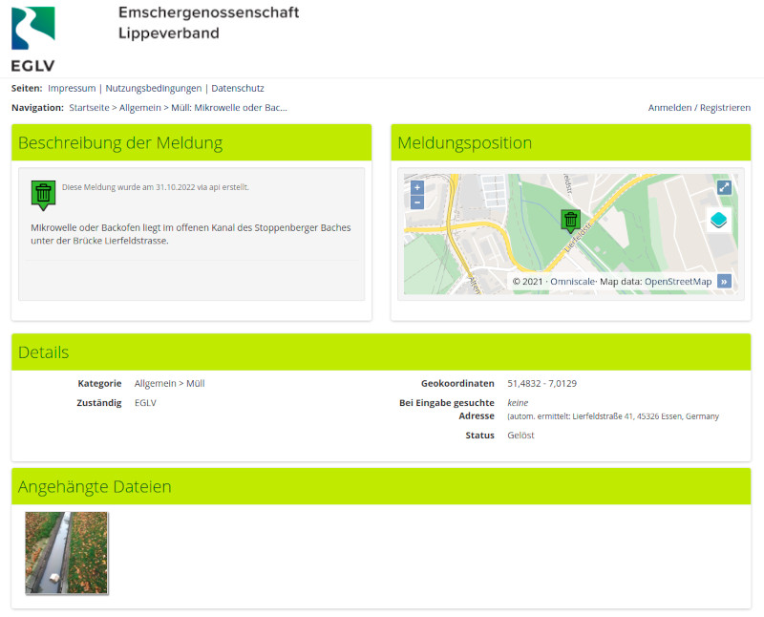
Task: Select the Allgemein breadcrumb item
Action: pyautogui.click(x=142, y=107)
